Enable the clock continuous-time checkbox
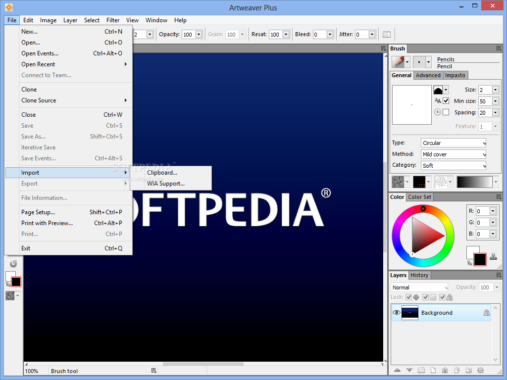This screenshot has width=507, height=380. click(x=446, y=112)
